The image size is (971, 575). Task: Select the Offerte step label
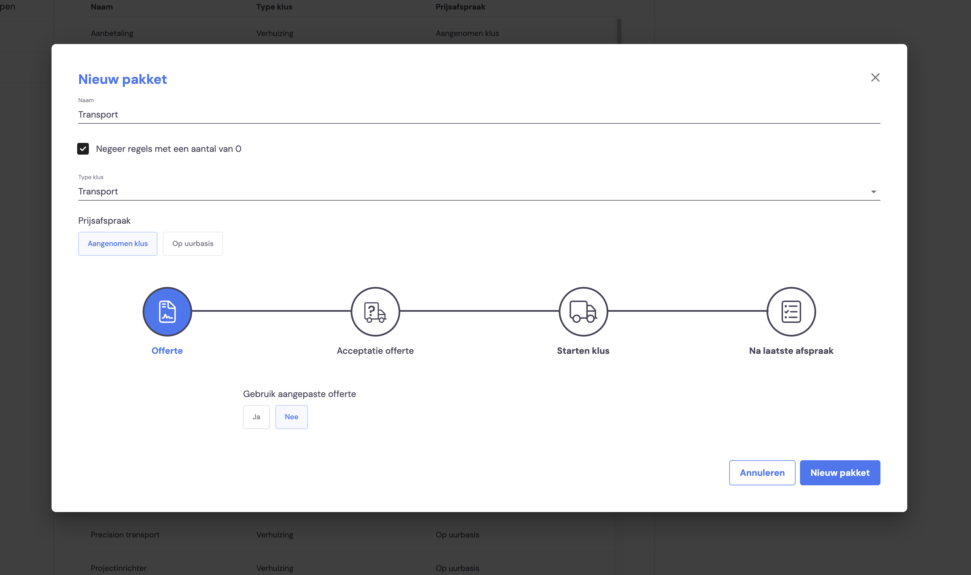(x=167, y=351)
